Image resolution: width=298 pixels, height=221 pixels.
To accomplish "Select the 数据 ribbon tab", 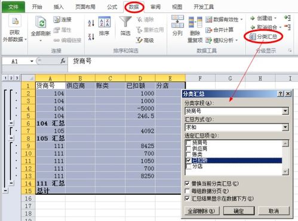I will point(134,7).
